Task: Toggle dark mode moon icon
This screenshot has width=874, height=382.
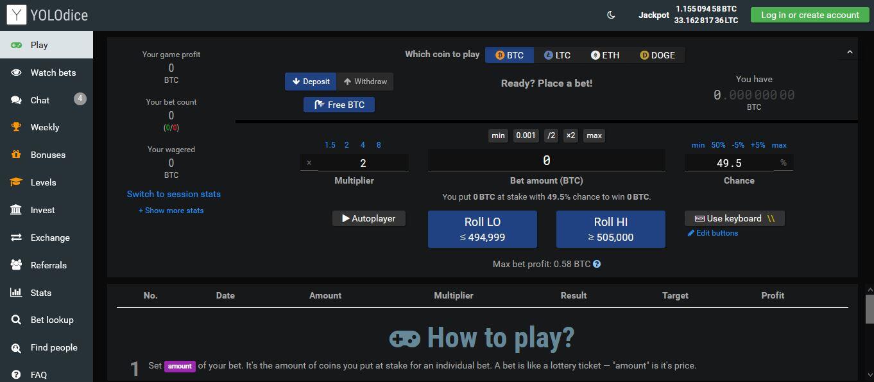Action: (611, 15)
